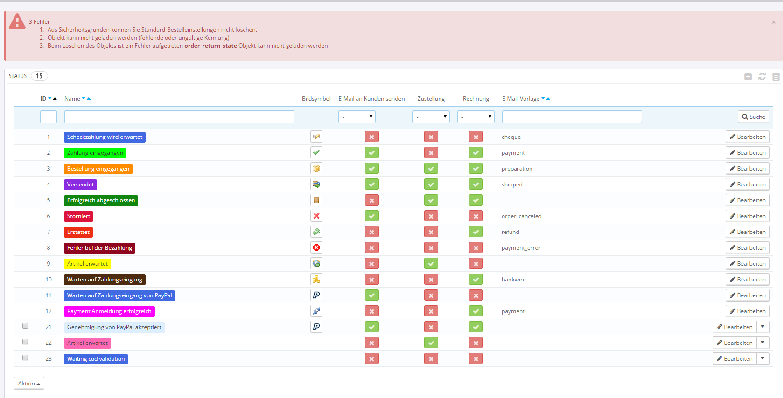783x398 pixels.
Task: Sort ID column ascending with the up arrow
Action: 55,99
